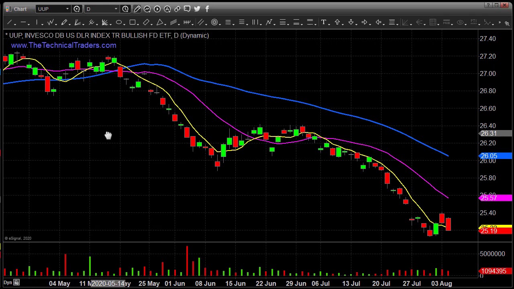
Task: Select the triangle drawing tool
Action: point(160,22)
